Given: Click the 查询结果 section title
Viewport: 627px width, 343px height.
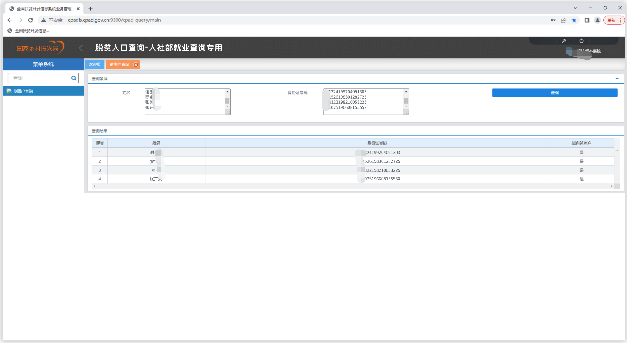Looking at the screenshot, I should pyautogui.click(x=100, y=131).
